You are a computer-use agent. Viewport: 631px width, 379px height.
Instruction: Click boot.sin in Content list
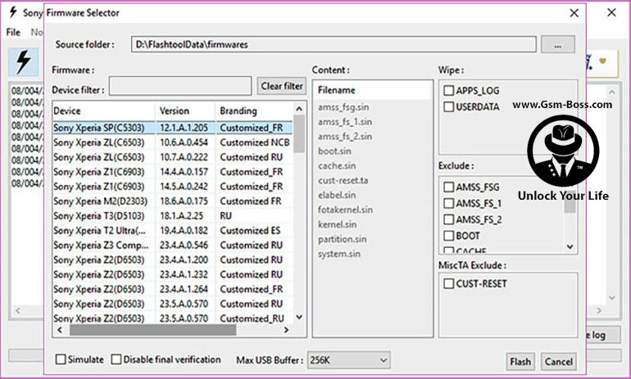click(334, 151)
